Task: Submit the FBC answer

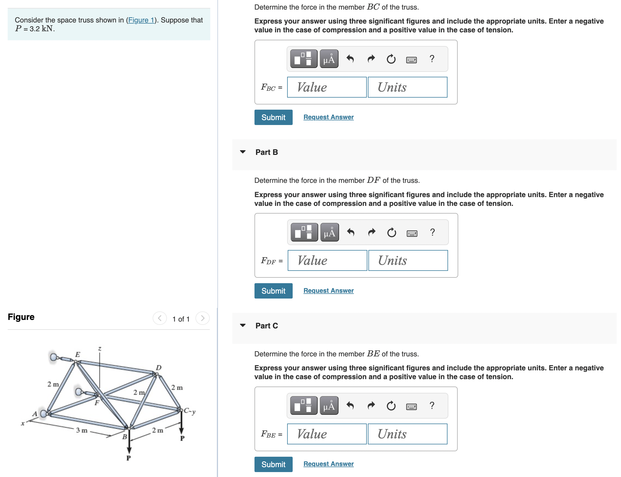Action: point(273,117)
